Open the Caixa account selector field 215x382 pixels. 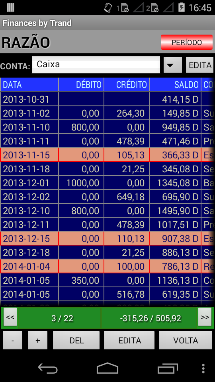click(96, 64)
